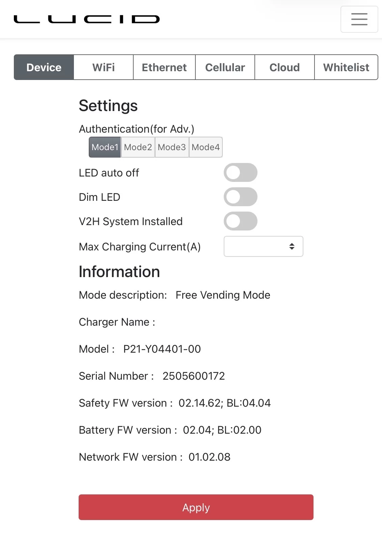Screen dimensions: 382x543
Task: Click the Battery FW version value
Action: coord(222,430)
